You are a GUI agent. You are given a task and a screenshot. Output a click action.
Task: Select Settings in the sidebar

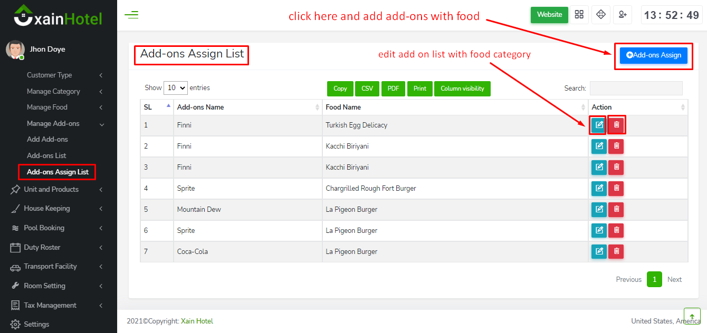[x=36, y=325]
